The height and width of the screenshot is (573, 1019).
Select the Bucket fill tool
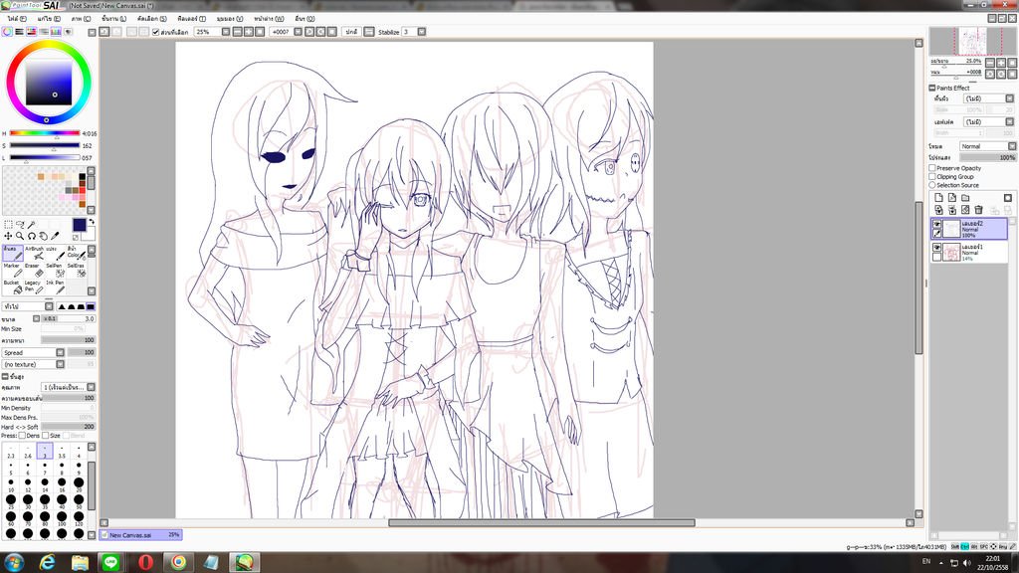pyautogui.click(x=13, y=287)
